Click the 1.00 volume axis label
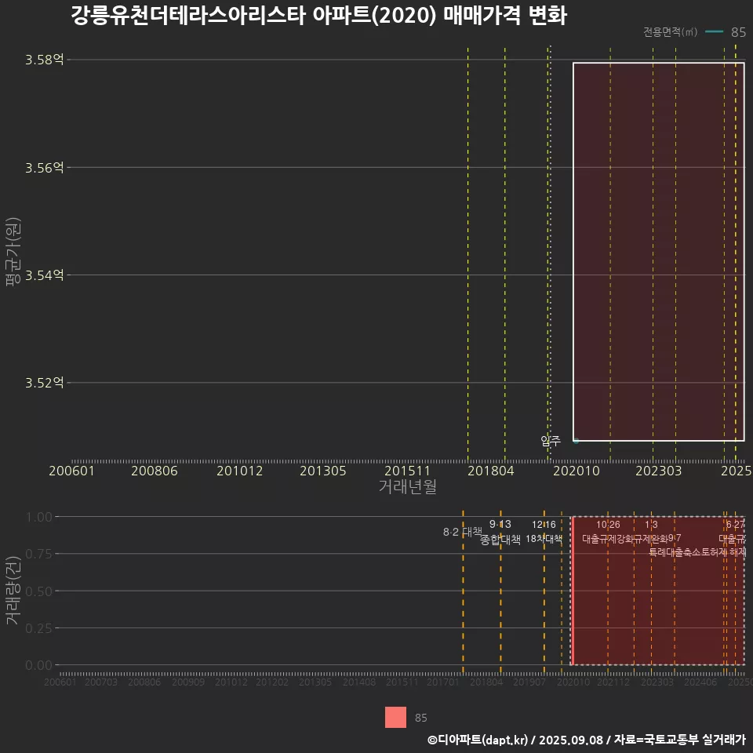The height and width of the screenshot is (753, 753). (x=38, y=517)
